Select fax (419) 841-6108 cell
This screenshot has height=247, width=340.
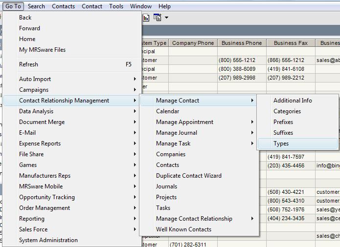[291, 69]
